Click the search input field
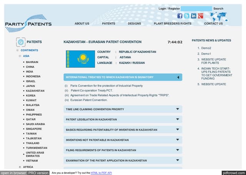 (x=196, y=8)
